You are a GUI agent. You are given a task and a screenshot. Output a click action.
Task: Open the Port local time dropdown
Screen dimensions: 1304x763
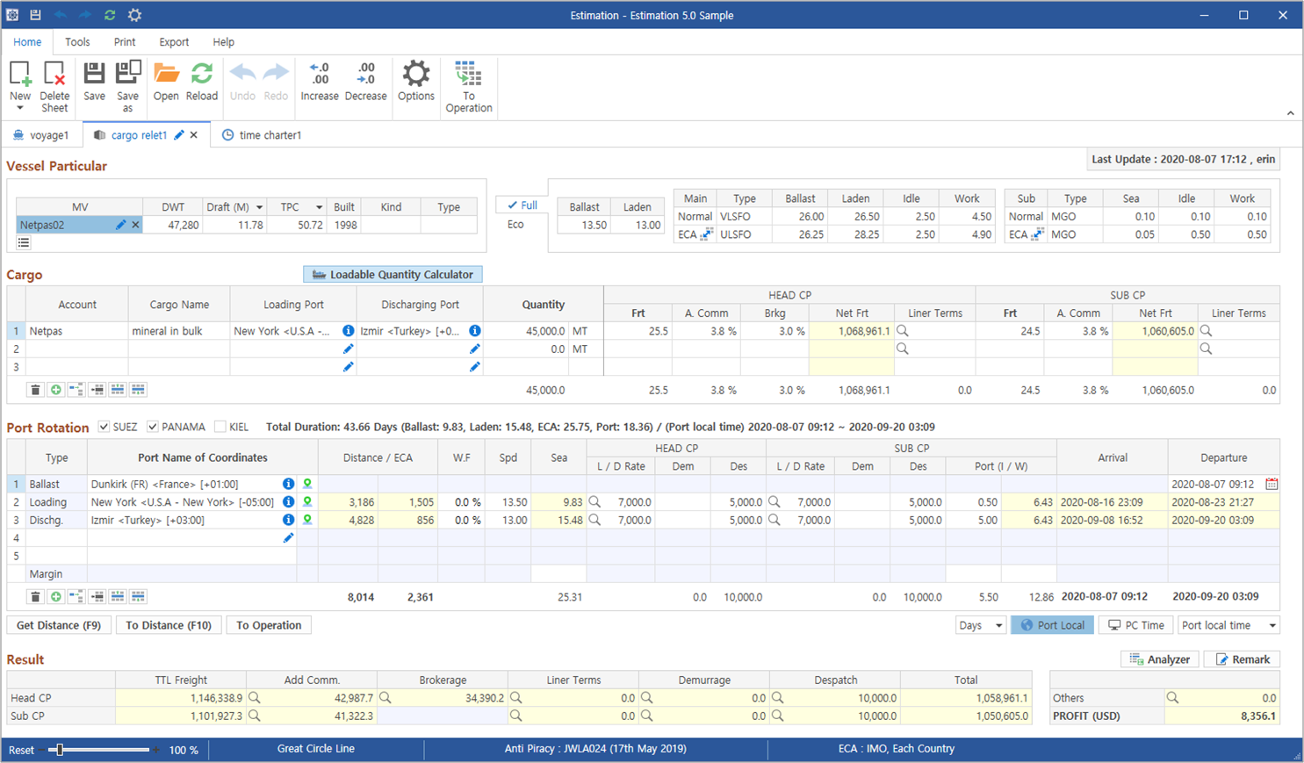click(1272, 625)
